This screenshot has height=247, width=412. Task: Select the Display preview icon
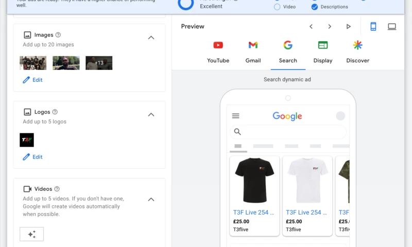click(x=323, y=45)
